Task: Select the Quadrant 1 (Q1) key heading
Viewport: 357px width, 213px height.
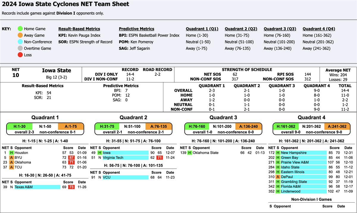Action: 202,29
